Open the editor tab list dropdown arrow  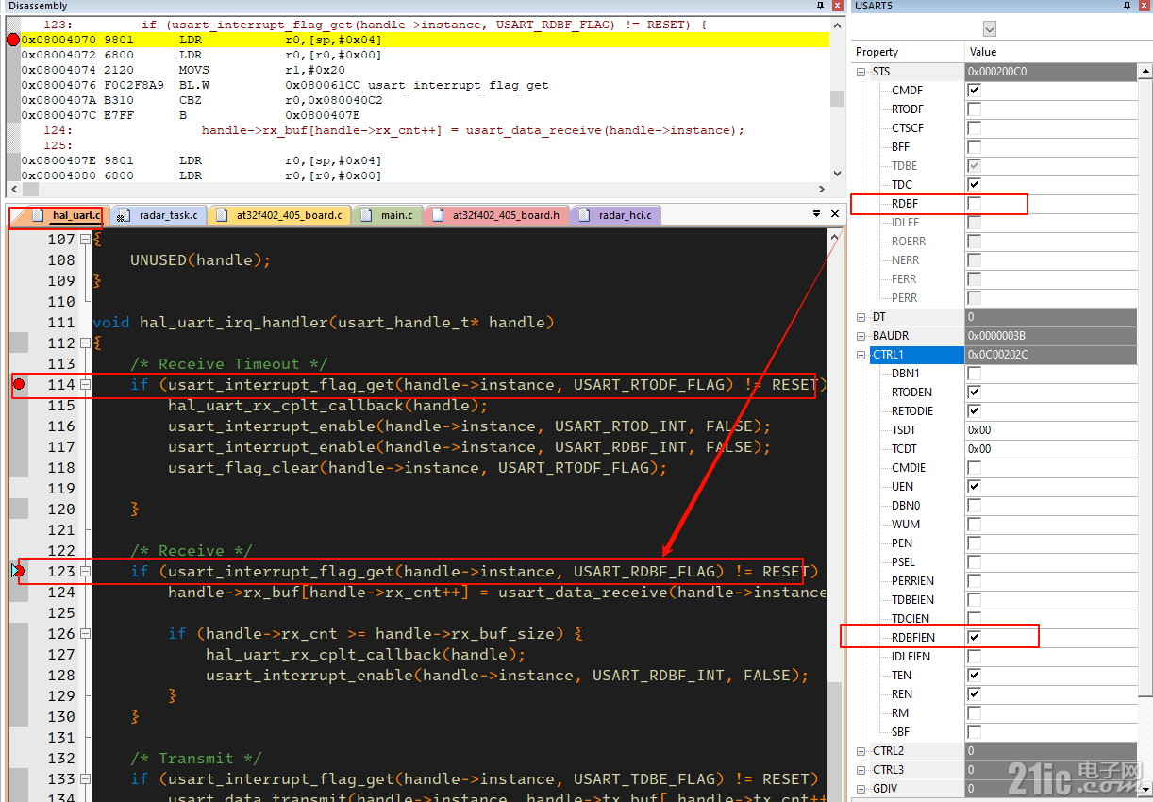tap(817, 214)
